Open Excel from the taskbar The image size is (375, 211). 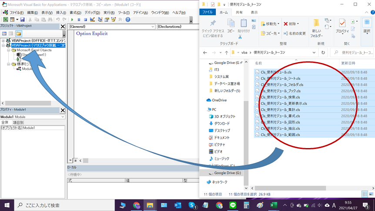pyautogui.click(x=273, y=205)
